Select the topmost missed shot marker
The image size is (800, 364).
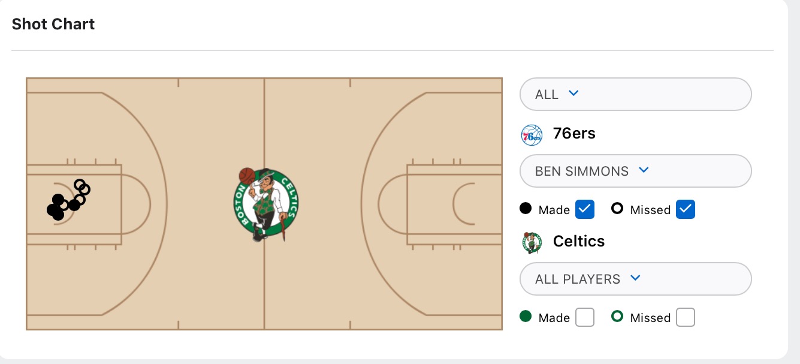79,184
